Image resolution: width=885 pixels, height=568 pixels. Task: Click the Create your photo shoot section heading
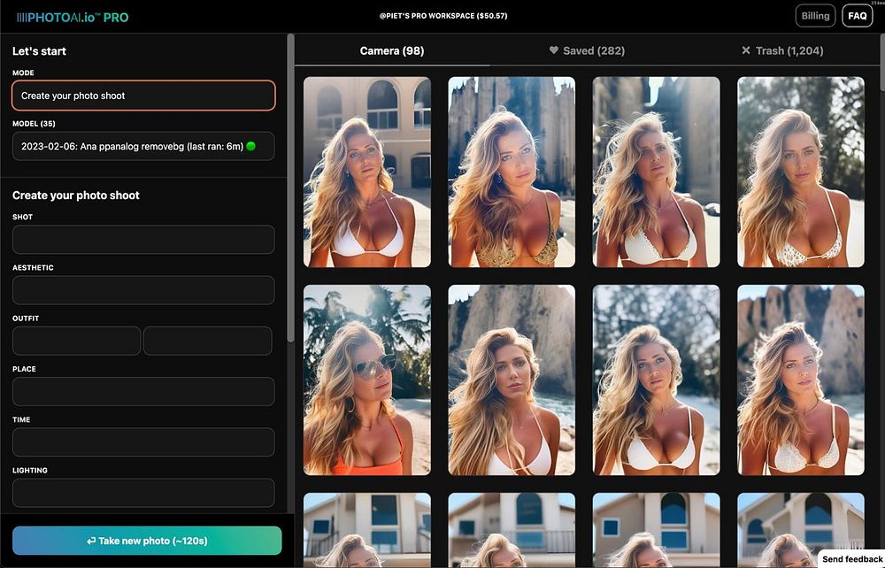pyautogui.click(x=75, y=196)
